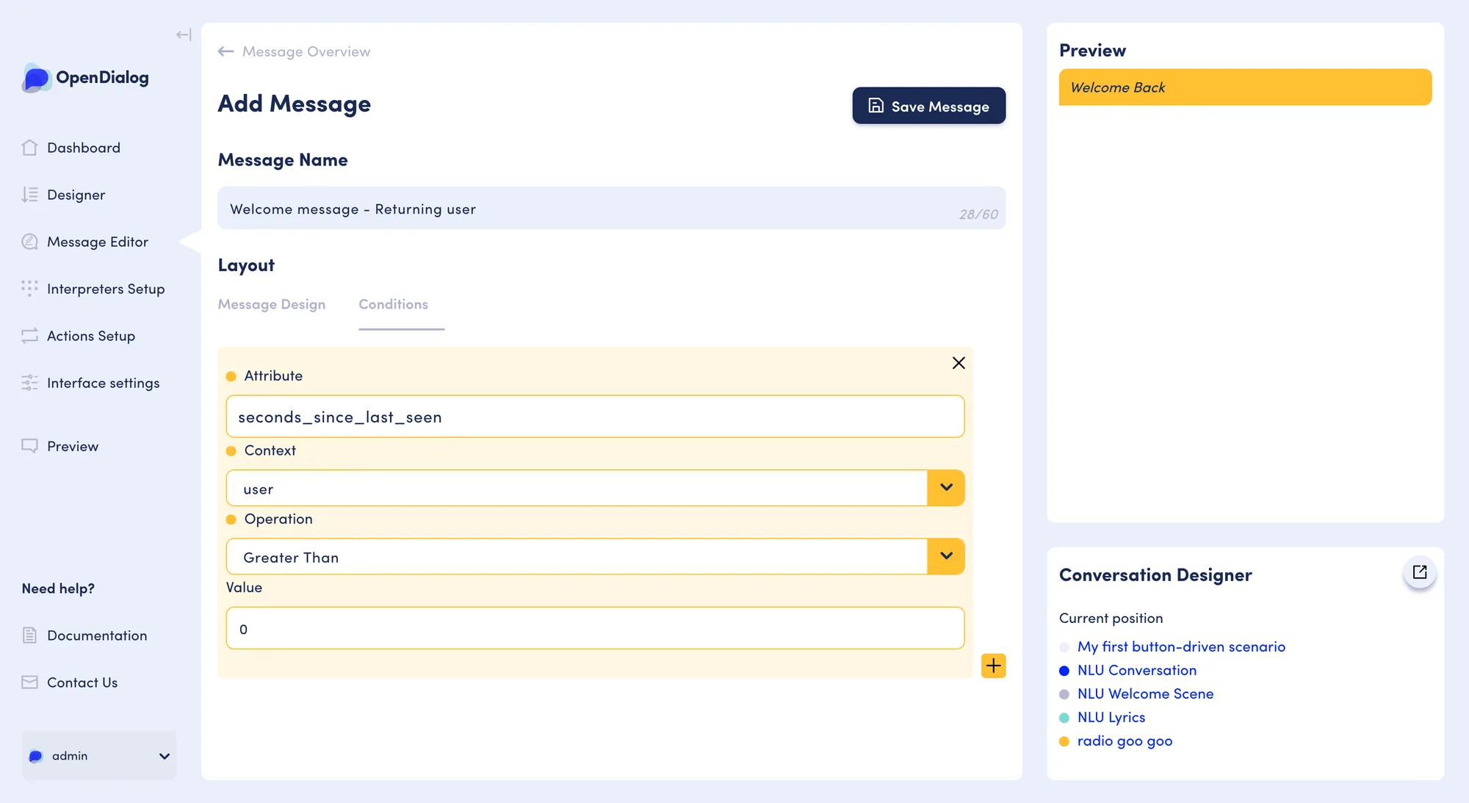
Task: Click the Dashboard home icon
Action: 29,148
